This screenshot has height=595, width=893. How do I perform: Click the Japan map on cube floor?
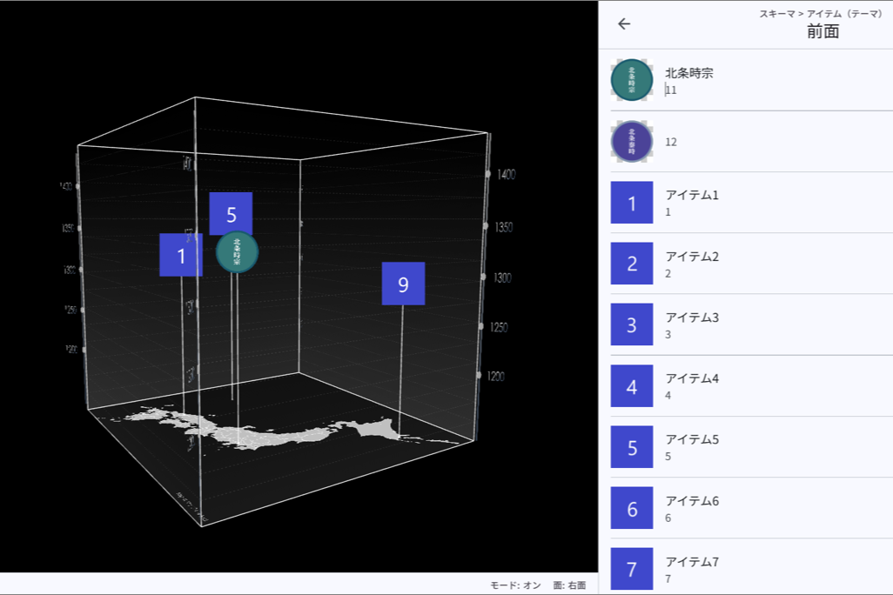point(261,432)
